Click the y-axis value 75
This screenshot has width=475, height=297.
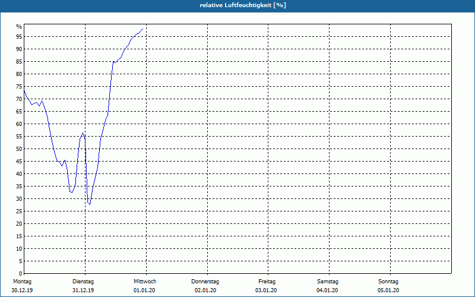(19, 86)
